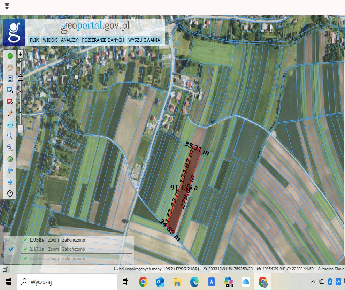The width and height of the screenshot is (345, 290).
Task: Click the green info identify tool
Action: point(10,56)
